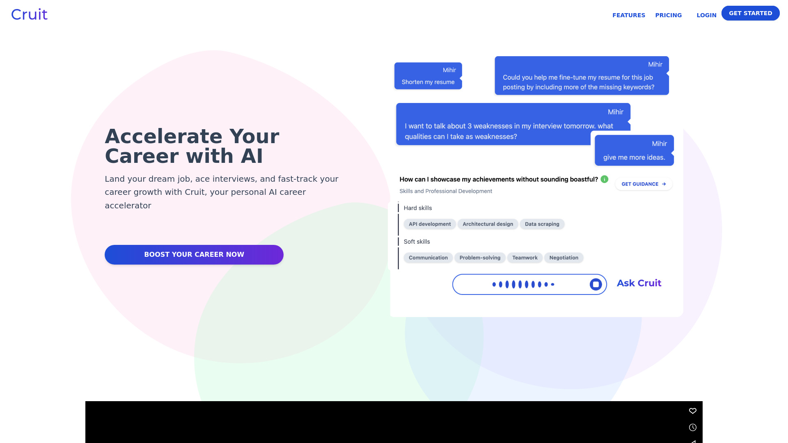Image resolution: width=788 pixels, height=443 pixels.
Task: Click LOGIN tab item
Action: pyautogui.click(x=706, y=15)
